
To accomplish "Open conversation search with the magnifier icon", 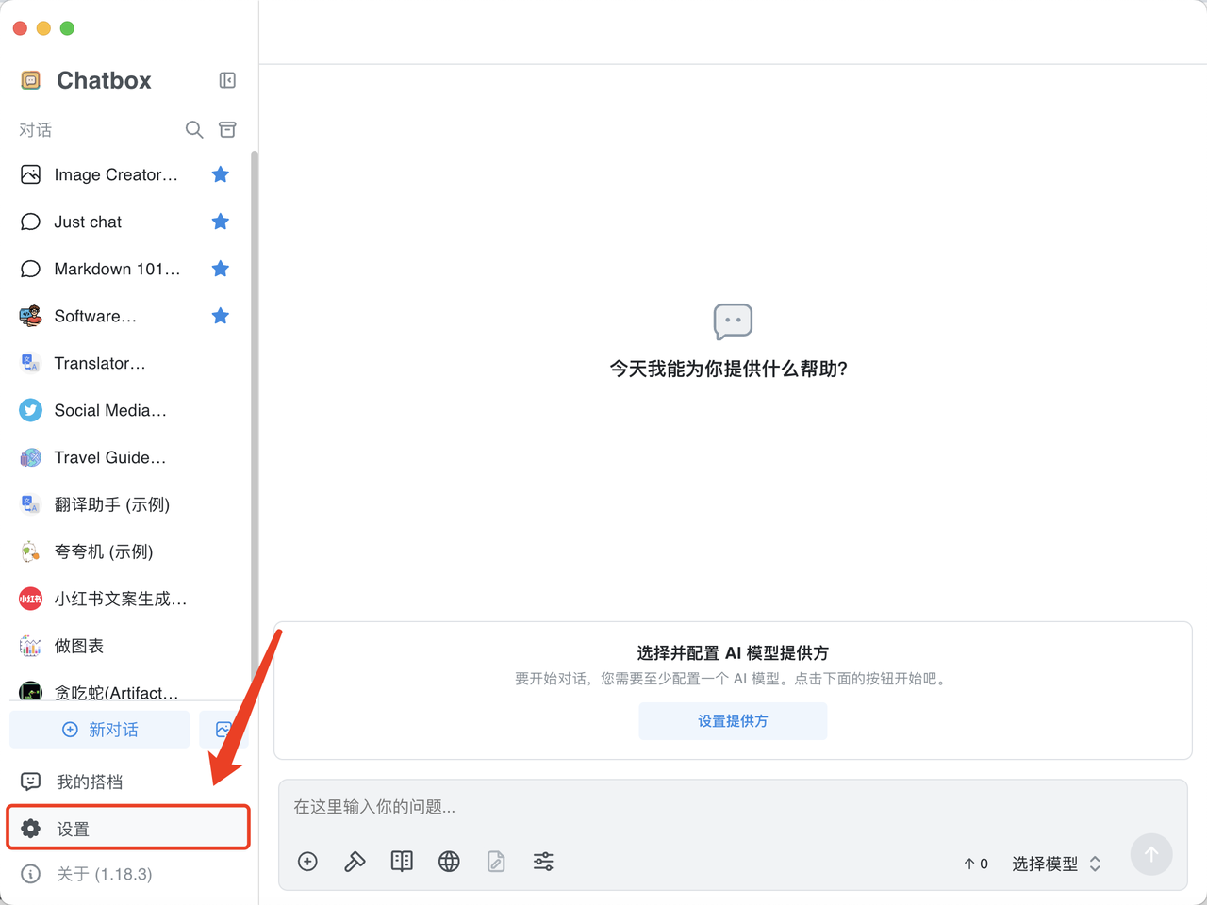I will pyautogui.click(x=194, y=130).
